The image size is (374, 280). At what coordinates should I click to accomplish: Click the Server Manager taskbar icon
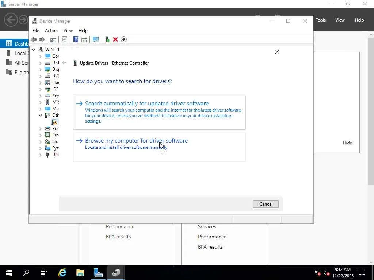tap(98, 273)
